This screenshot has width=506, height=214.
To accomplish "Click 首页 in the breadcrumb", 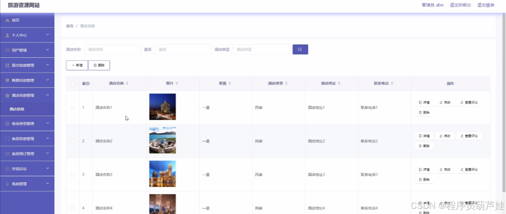I will [x=70, y=26].
